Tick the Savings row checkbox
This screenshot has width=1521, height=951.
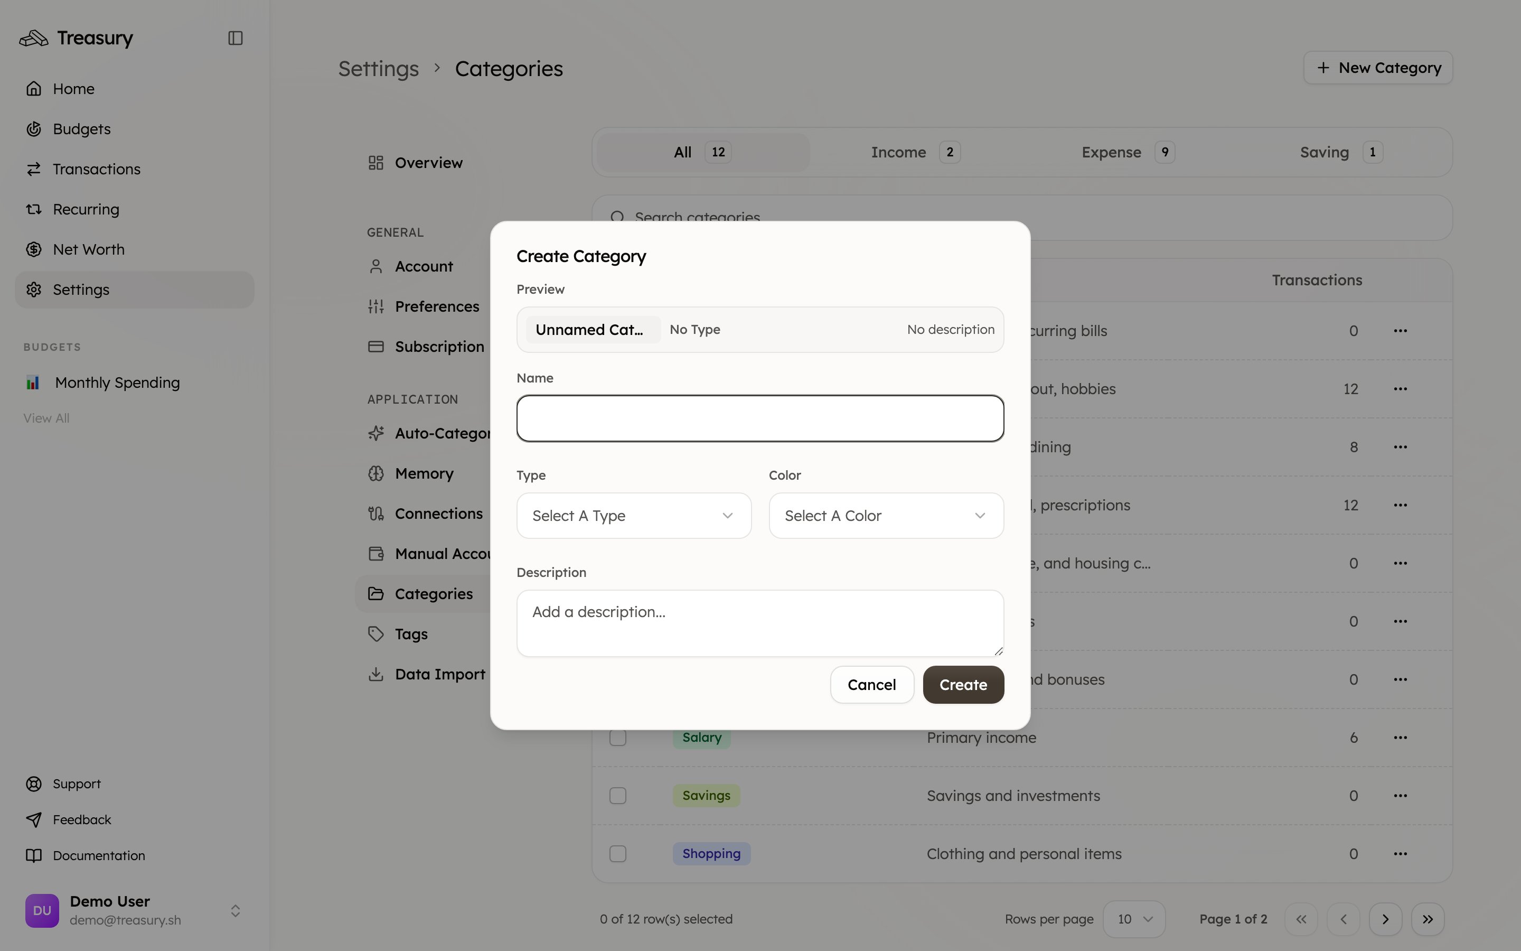pos(618,796)
